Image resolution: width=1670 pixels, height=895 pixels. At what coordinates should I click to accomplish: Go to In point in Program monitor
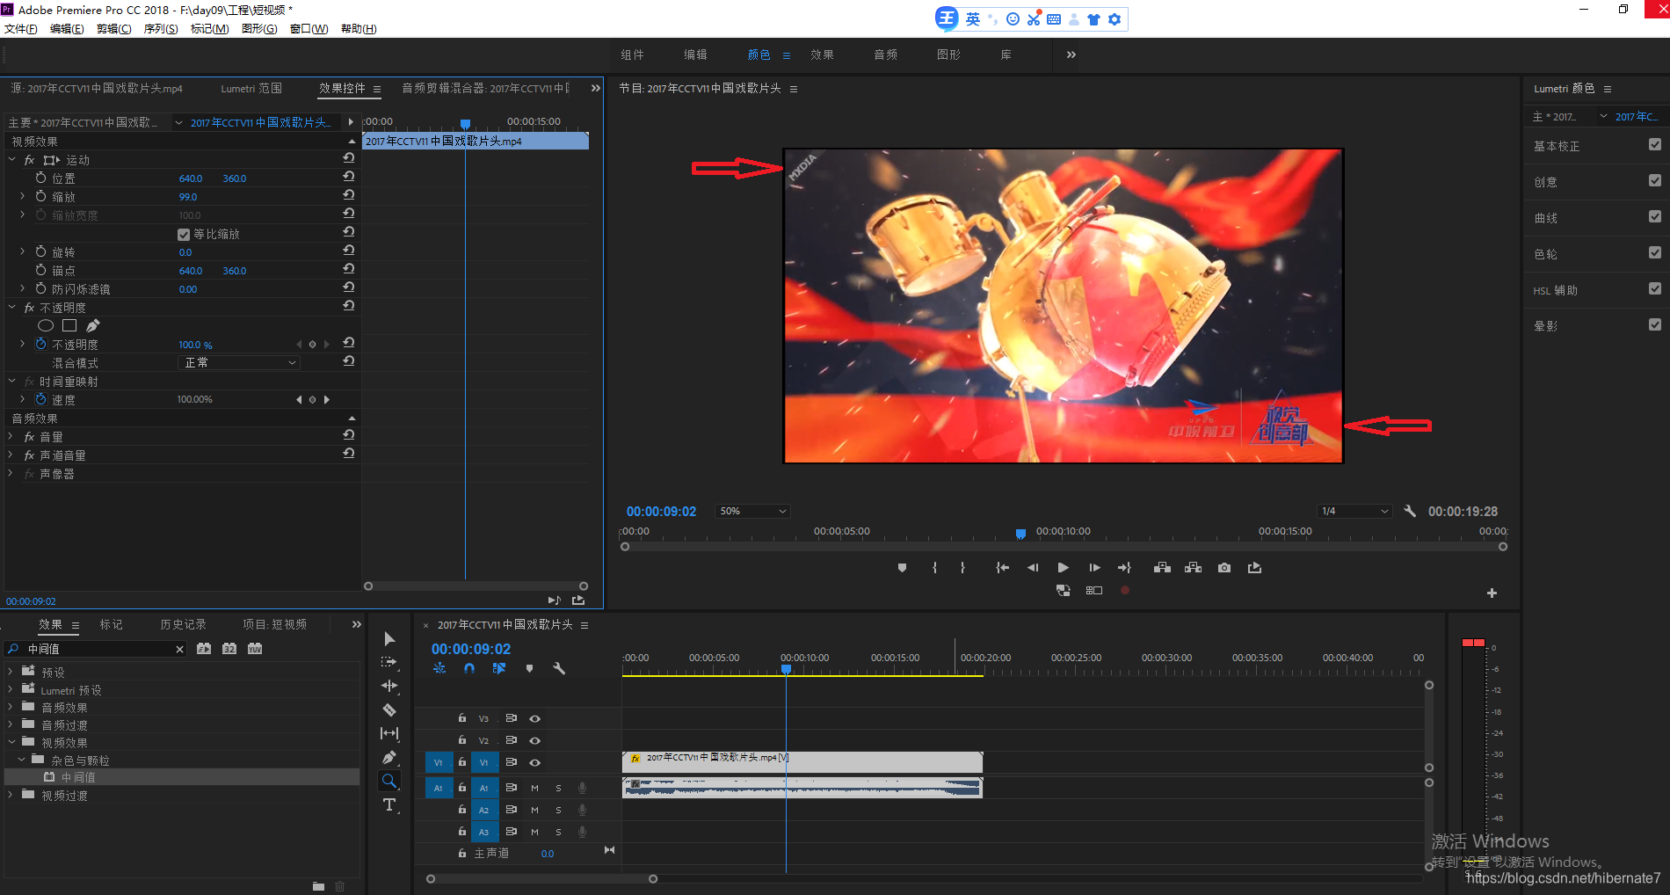pyautogui.click(x=1002, y=568)
